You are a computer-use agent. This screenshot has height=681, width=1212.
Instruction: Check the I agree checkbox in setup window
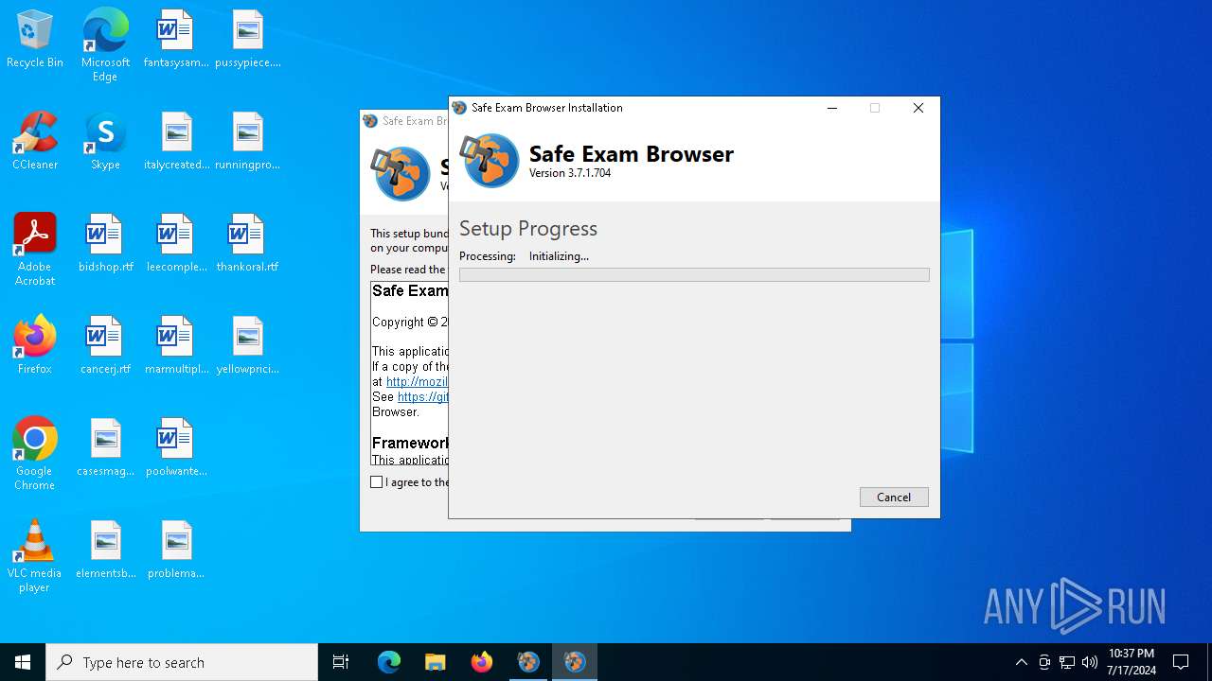pos(377,482)
